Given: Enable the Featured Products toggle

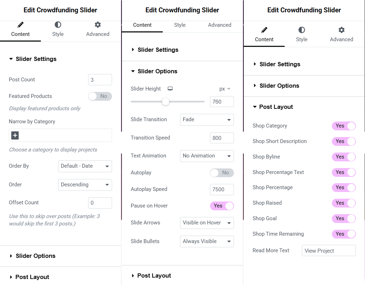Looking at the screenshot, I should [x=100, y=96].
